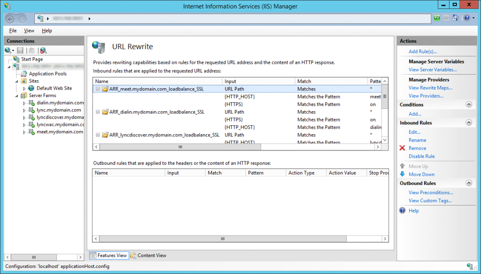
Task: Collapse the Inbound Rules actions section
Action: coord(468,122)
